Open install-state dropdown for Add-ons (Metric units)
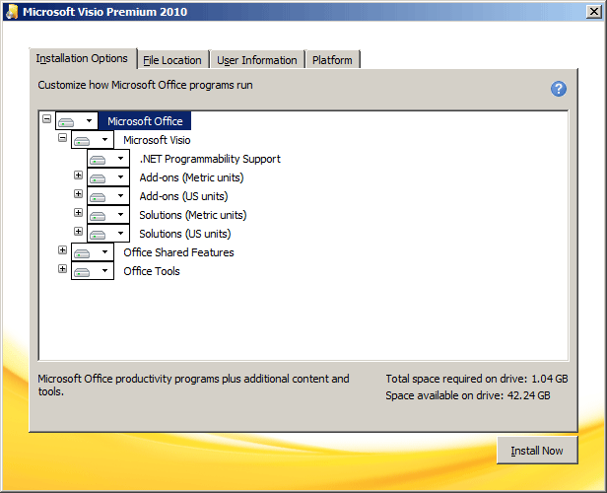 click(x=108, y=177)
